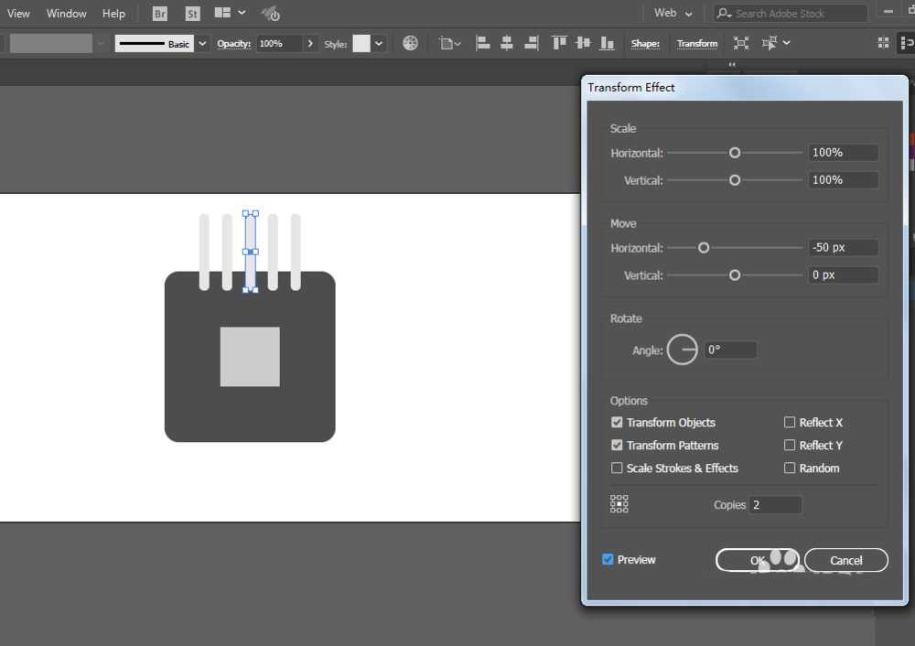Open the graphic Style dropdown
Image resolution: width=915 pixels, height=646 pixels.
point(379,44)
